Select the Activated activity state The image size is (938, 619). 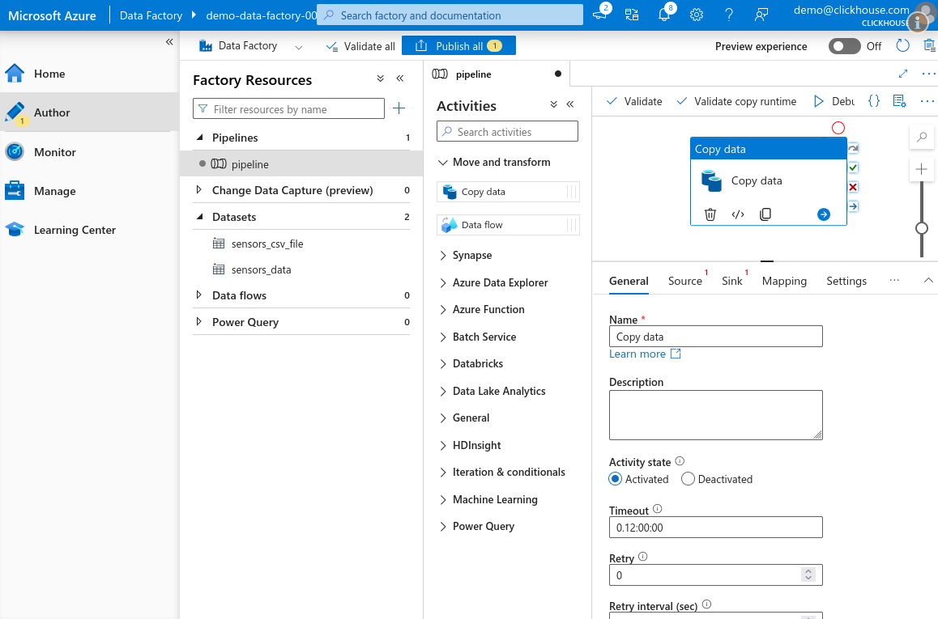coord(616,479)
